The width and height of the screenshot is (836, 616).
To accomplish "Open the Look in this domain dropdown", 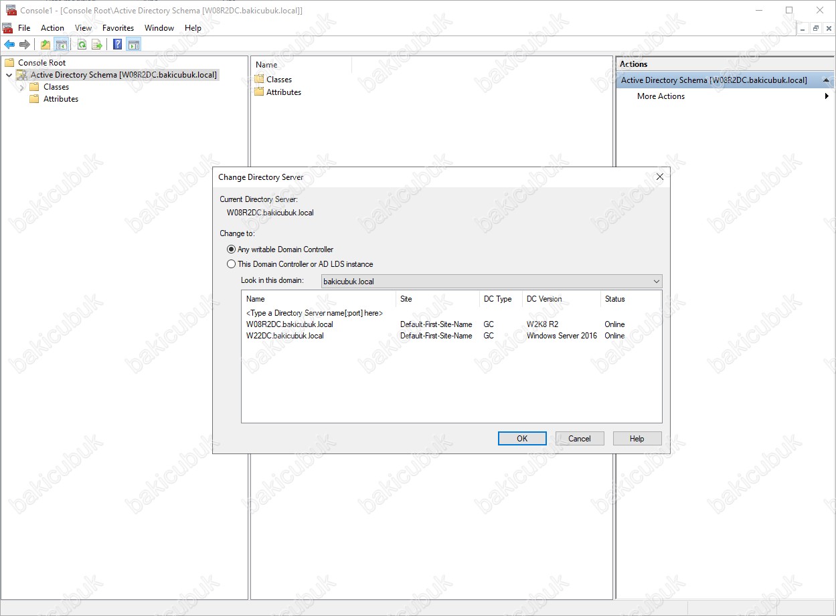I will 491,282.
